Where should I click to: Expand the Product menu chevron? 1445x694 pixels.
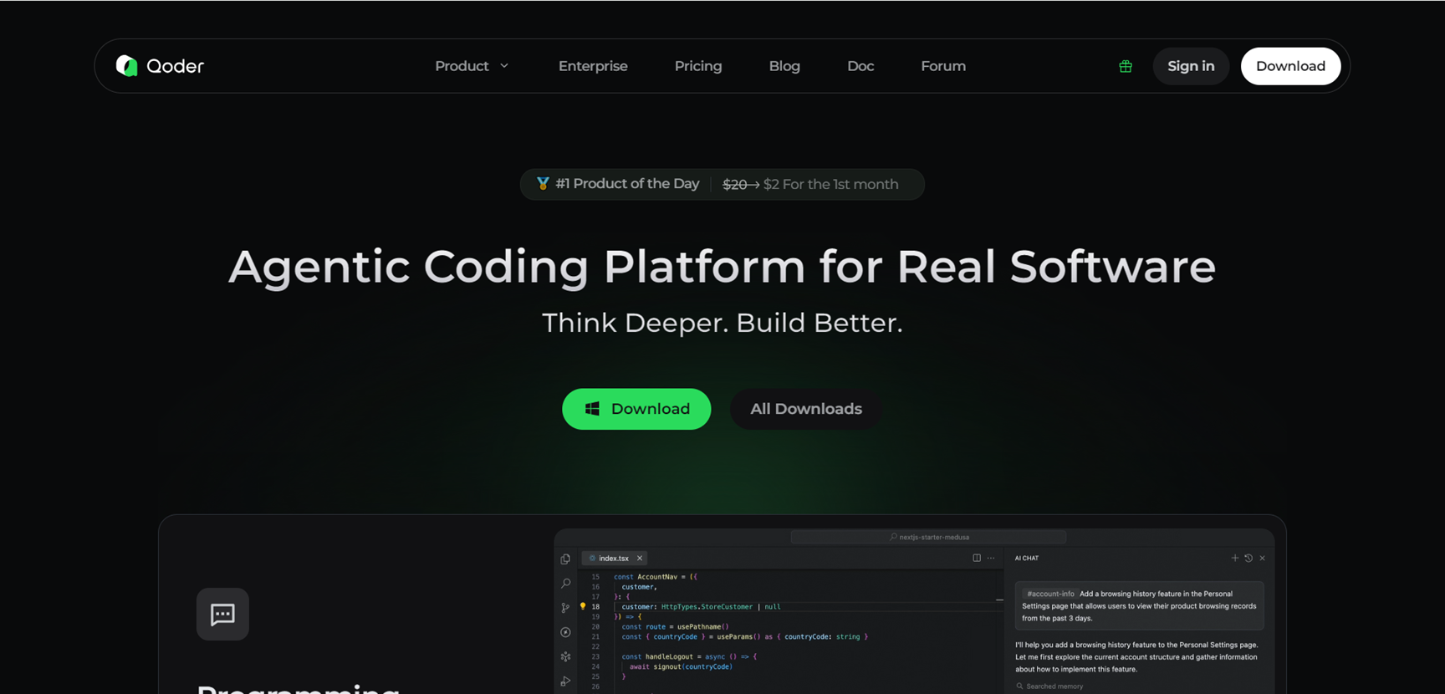tap(504, 66)
